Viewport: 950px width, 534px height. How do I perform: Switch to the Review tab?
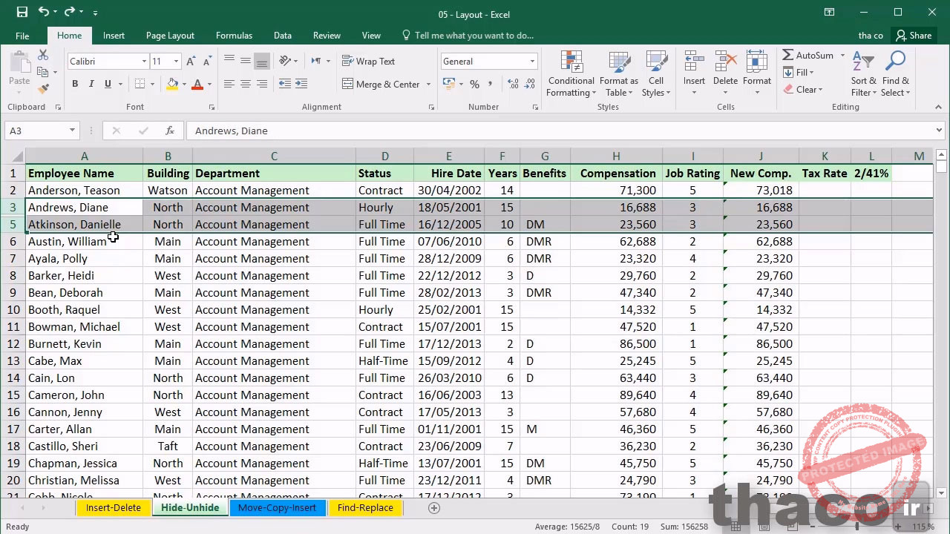click(x=327, y=36)
